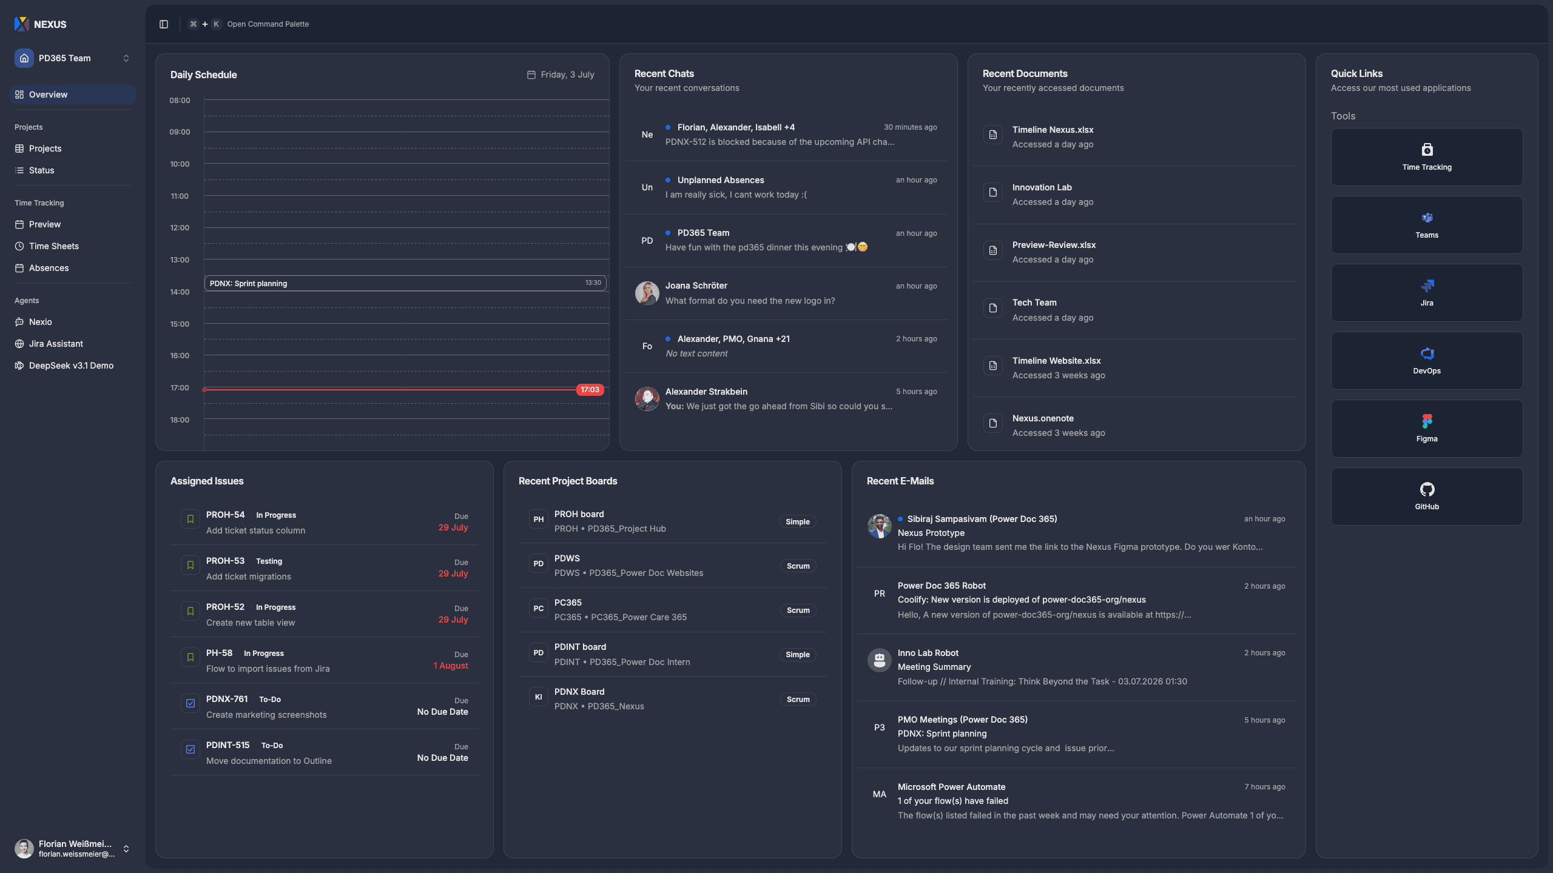This screenshot has height=873, width=1553.
Task: Click the Nexus logo icon
Action: click(22, 24)
